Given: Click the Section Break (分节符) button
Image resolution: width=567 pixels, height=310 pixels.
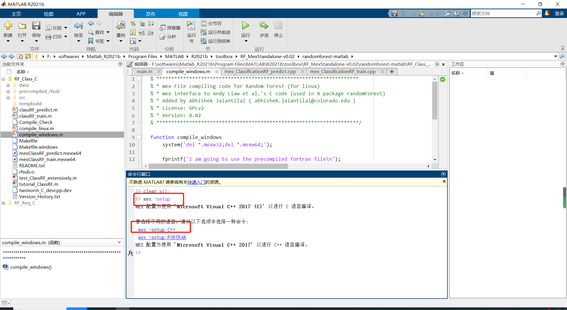Looking at the screenshot, I should [x=211, y=23].
